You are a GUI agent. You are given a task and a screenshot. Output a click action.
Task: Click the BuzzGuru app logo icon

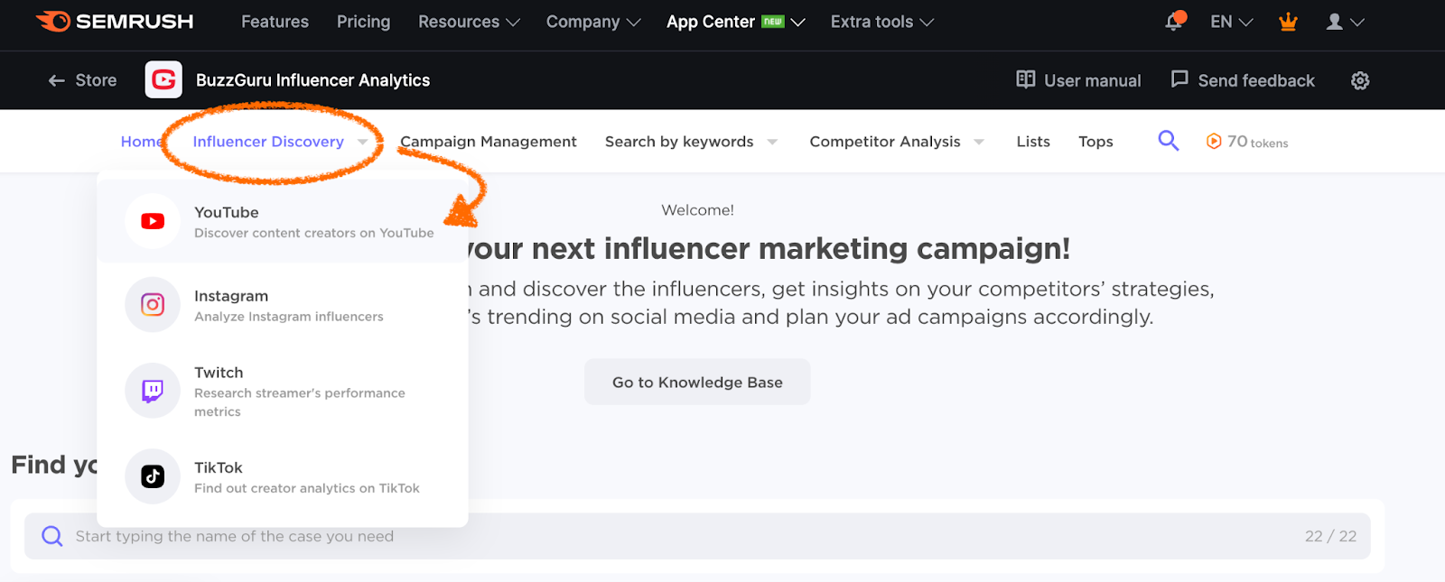[163, 80]
